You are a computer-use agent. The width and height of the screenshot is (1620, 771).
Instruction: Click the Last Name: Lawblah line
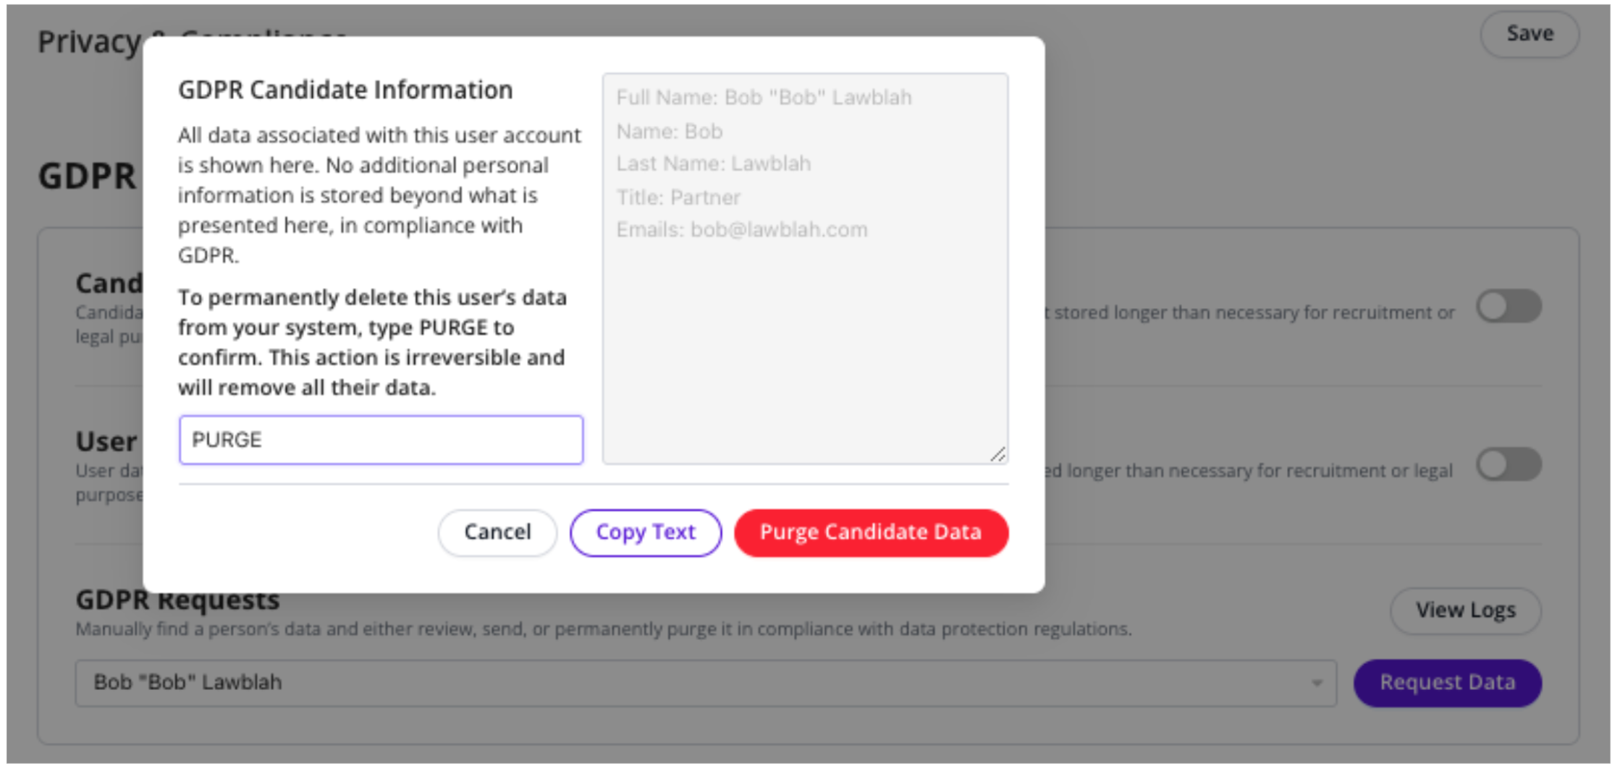pyautogui.click(x=713, y=164)
